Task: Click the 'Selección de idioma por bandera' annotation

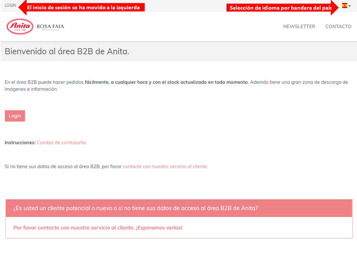Action: (280, 8)
